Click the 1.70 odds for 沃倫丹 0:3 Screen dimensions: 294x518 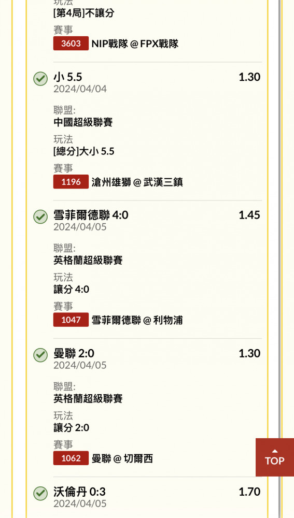click(x=249, y=492)
